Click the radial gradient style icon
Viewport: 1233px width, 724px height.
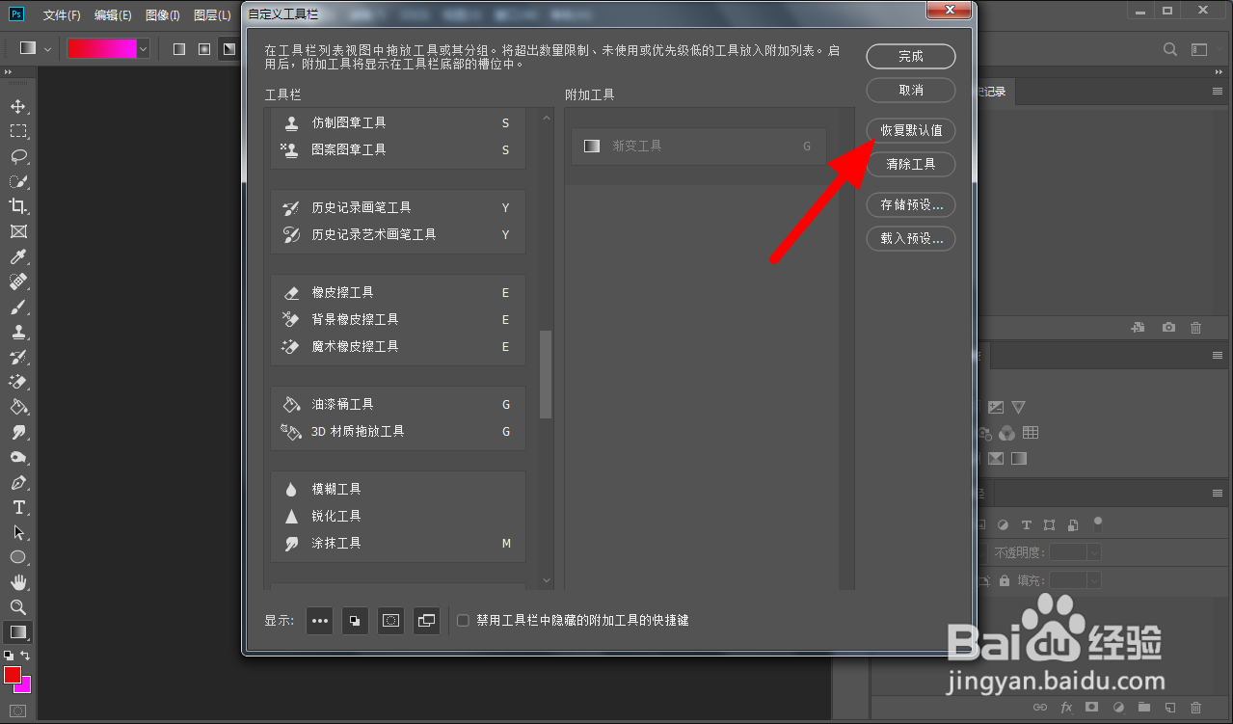pos(203,48)
